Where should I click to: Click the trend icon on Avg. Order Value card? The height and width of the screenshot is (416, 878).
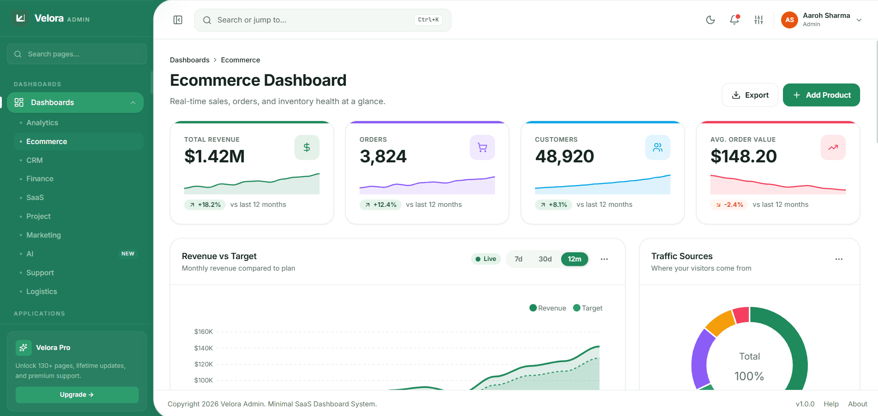[x=833, y=147]
